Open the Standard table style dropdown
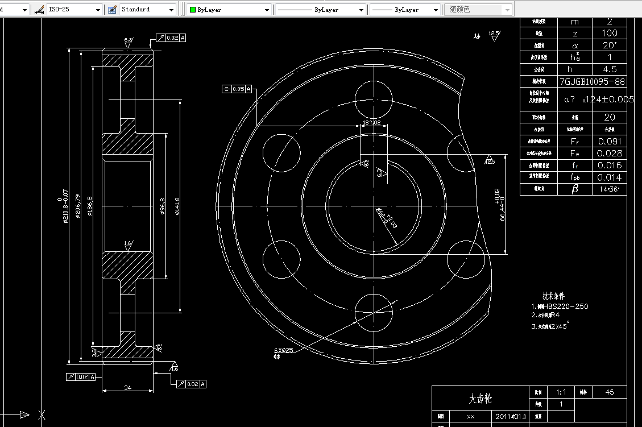The image size is (642, 427). coord(172,10)
